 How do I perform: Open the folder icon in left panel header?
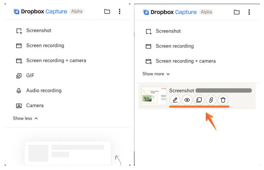point(107,12)
